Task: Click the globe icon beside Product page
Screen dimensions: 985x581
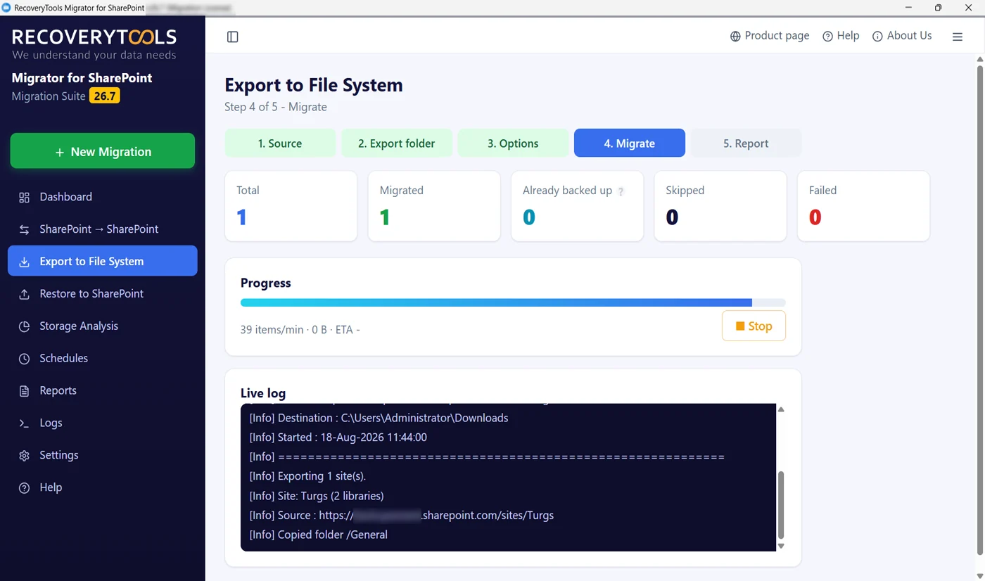Action: pyautogui.click(x=735, y=37)
